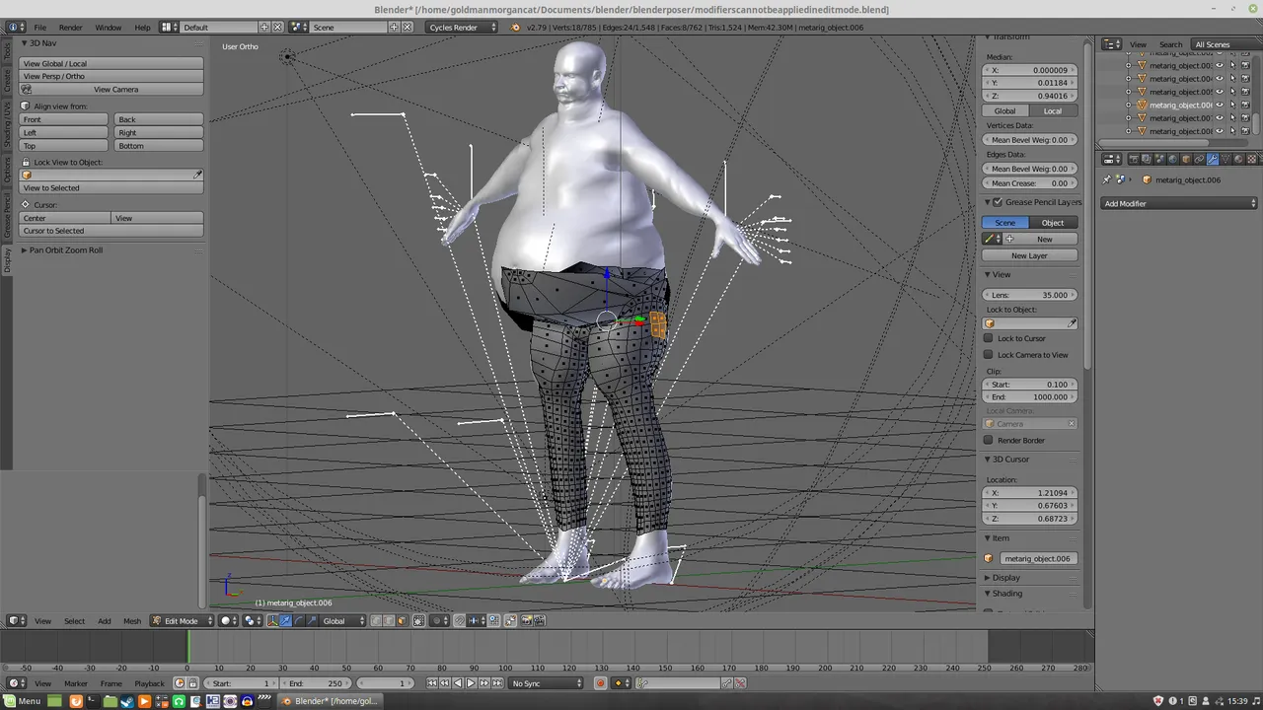Image resolution: width=1263 pixels, height=710 pixels.
Task: Open the Render menu
Action: pos(71,27)
